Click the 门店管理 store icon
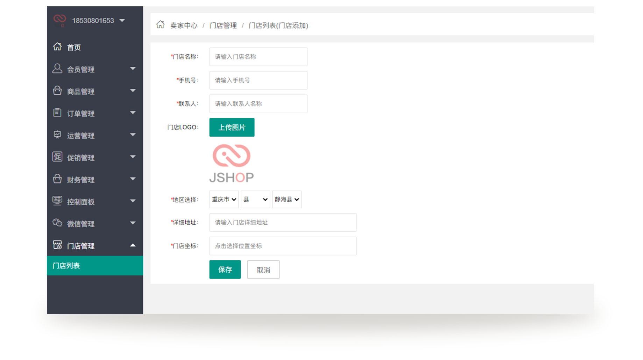 tap(57, 245)
